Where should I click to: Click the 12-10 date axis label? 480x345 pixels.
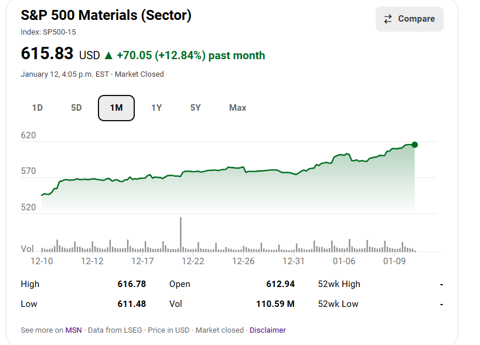coord(42,261)
